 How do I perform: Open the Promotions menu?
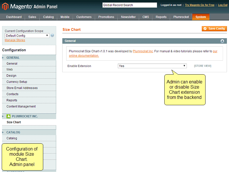(x=106, y=17)
